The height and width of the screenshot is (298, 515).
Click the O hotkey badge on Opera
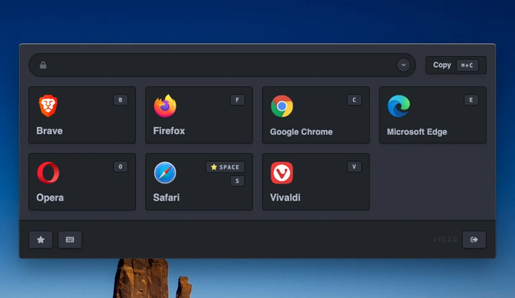pyautogui.click(x=121, y=167)
